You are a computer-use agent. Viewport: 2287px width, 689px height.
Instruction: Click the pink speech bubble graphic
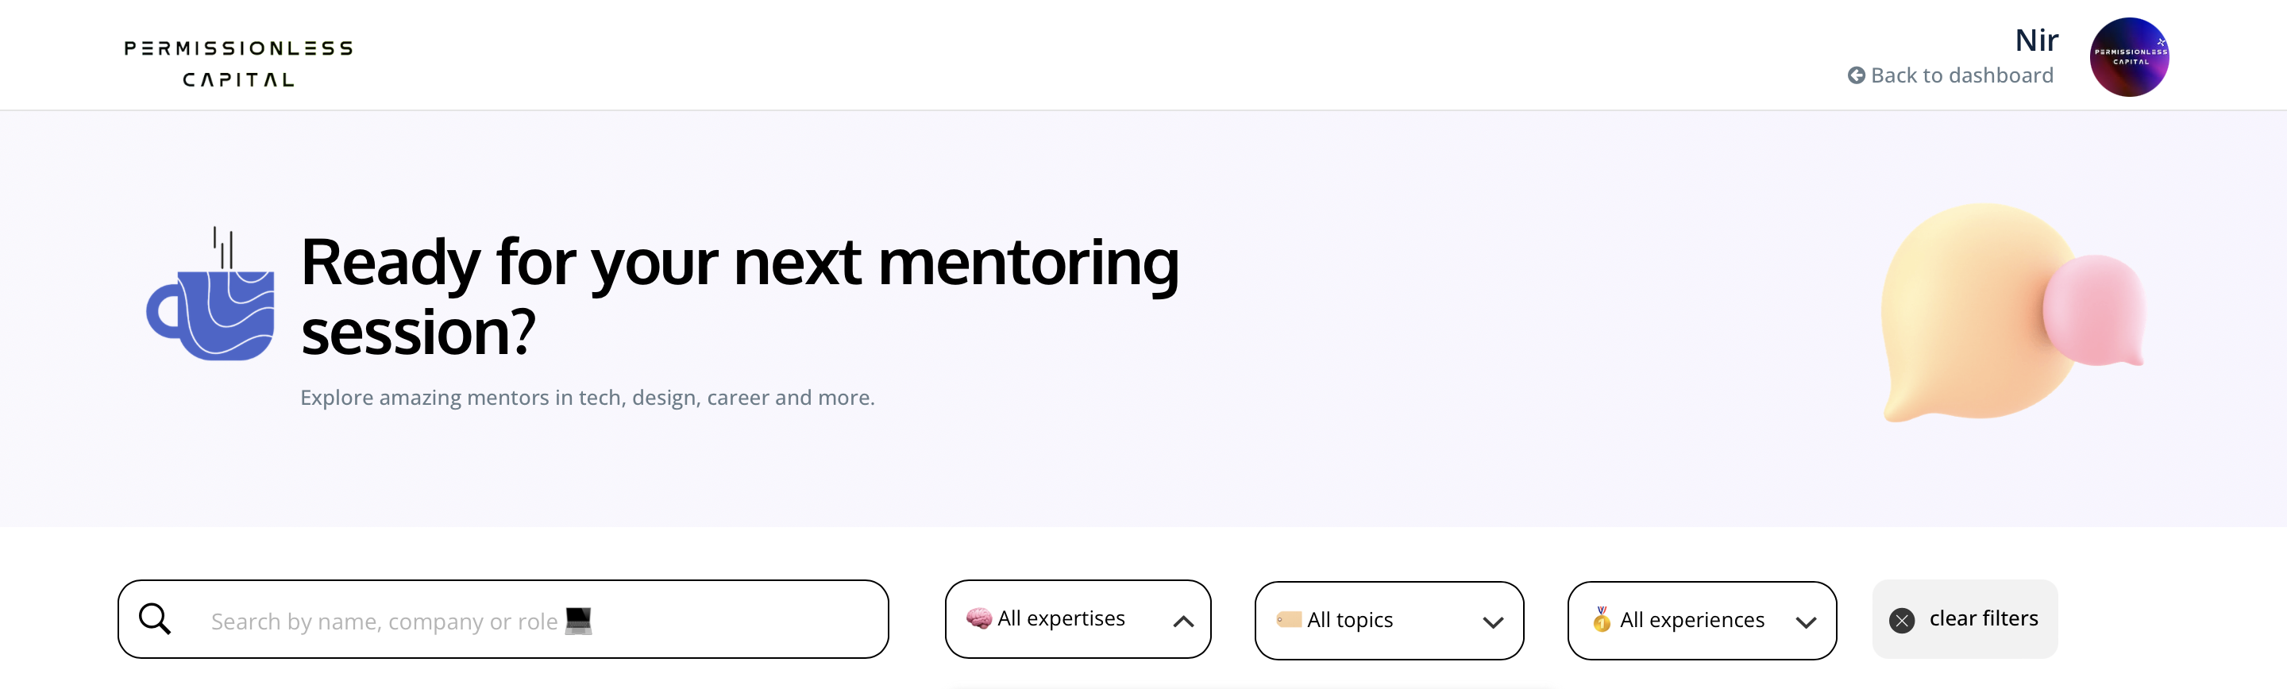pos(2094,310)
